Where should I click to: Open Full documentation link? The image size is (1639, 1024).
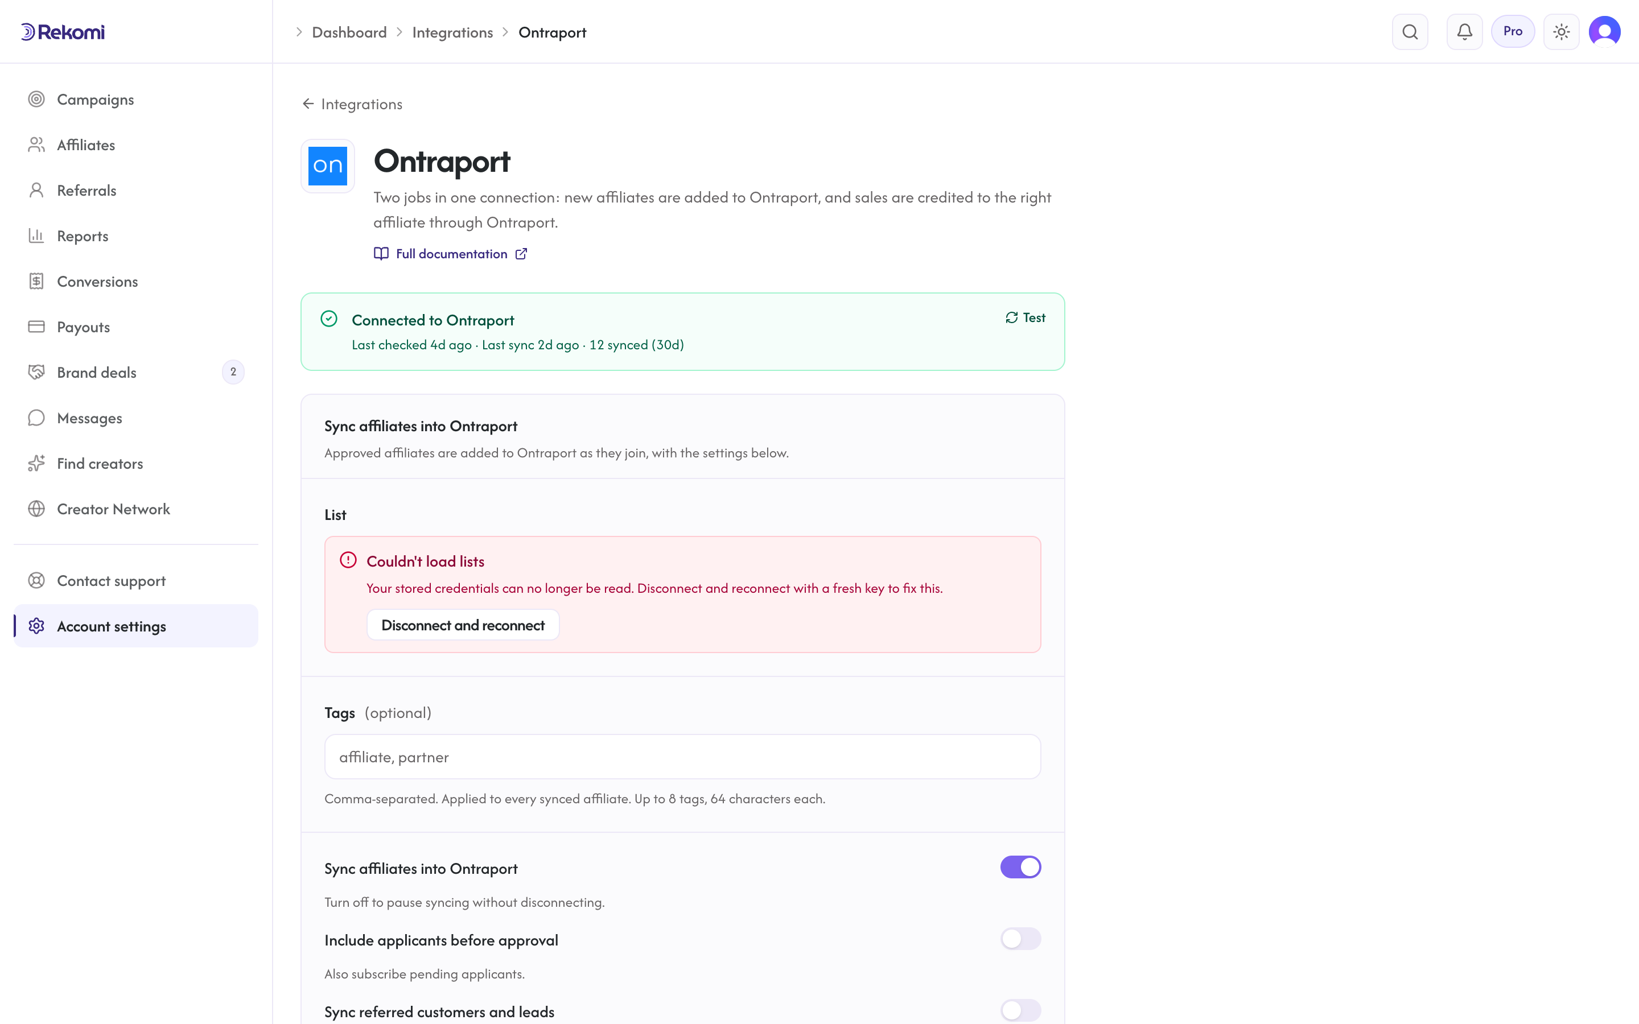pyautogui.click(x=450, y=253)
